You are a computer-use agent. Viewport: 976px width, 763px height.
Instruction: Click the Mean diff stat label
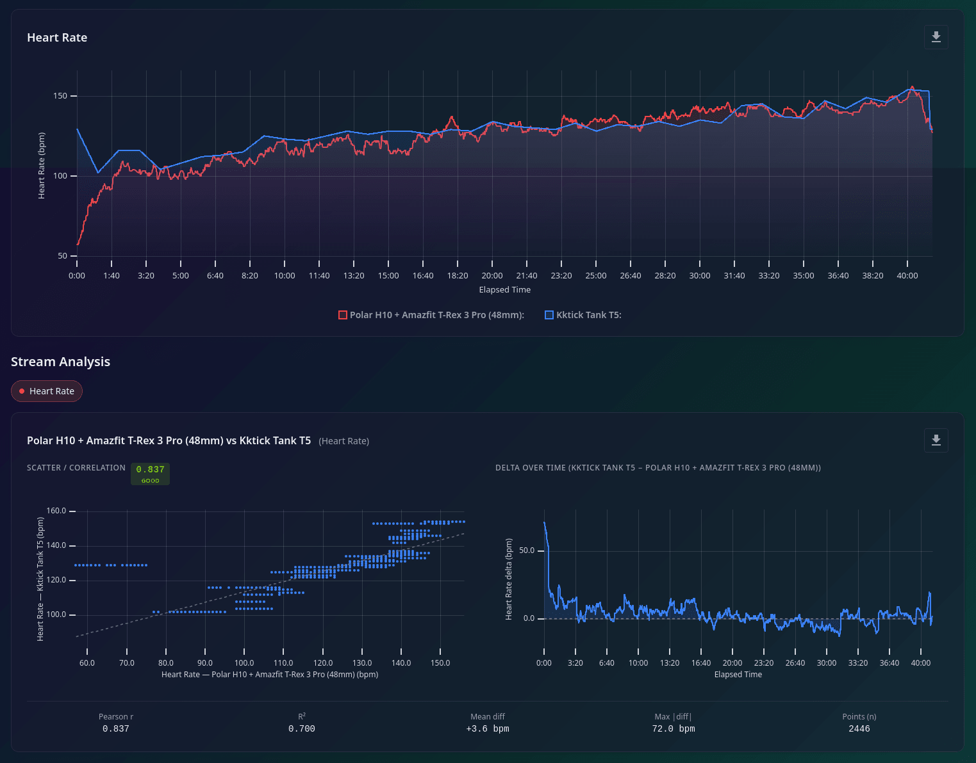click(x=488, y=717)
